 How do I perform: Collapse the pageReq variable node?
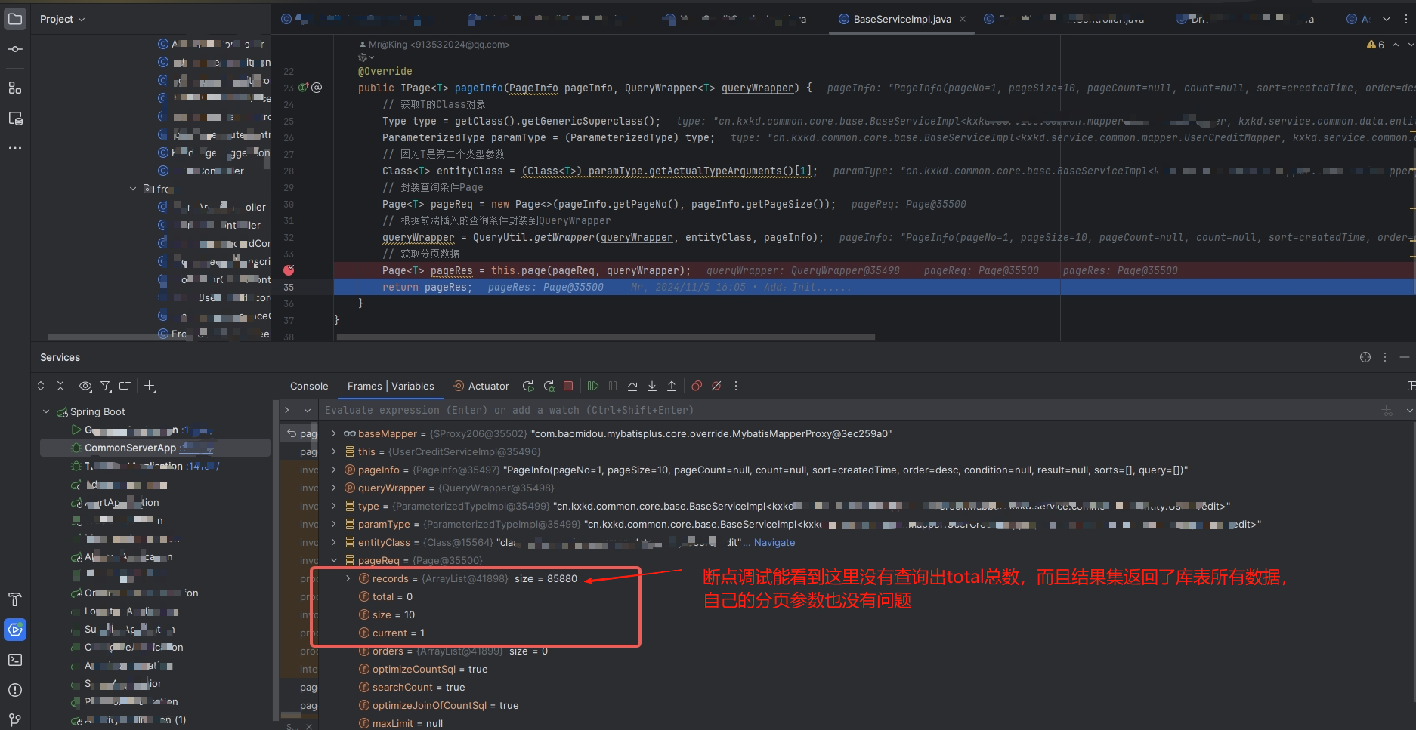coord(334,560)
